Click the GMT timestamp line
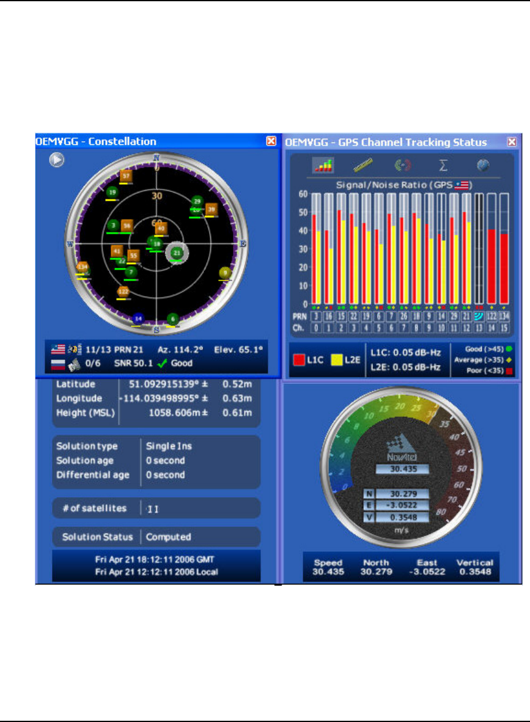 click(x=154, y=559)
